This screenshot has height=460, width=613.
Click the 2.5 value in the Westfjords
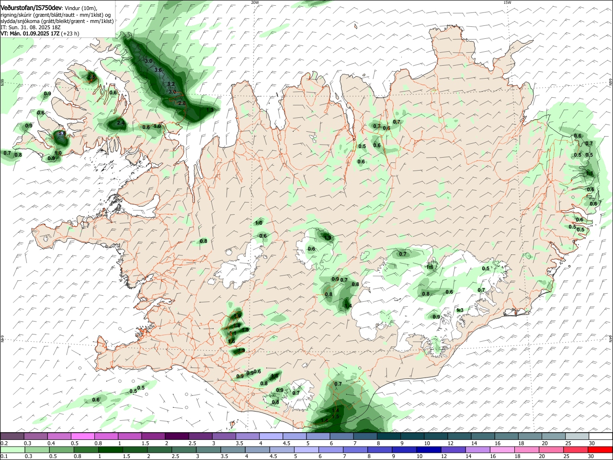91,77
